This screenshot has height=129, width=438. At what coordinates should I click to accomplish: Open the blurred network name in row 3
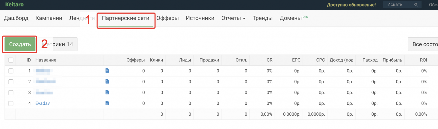pos(44,93)
